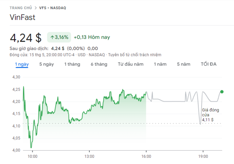Click the 4,24 $ current price
Image resolution: width=234 pixels, height=164 pixels.
26,38
